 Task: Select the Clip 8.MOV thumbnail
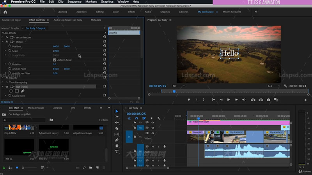(x=19, y=127)
